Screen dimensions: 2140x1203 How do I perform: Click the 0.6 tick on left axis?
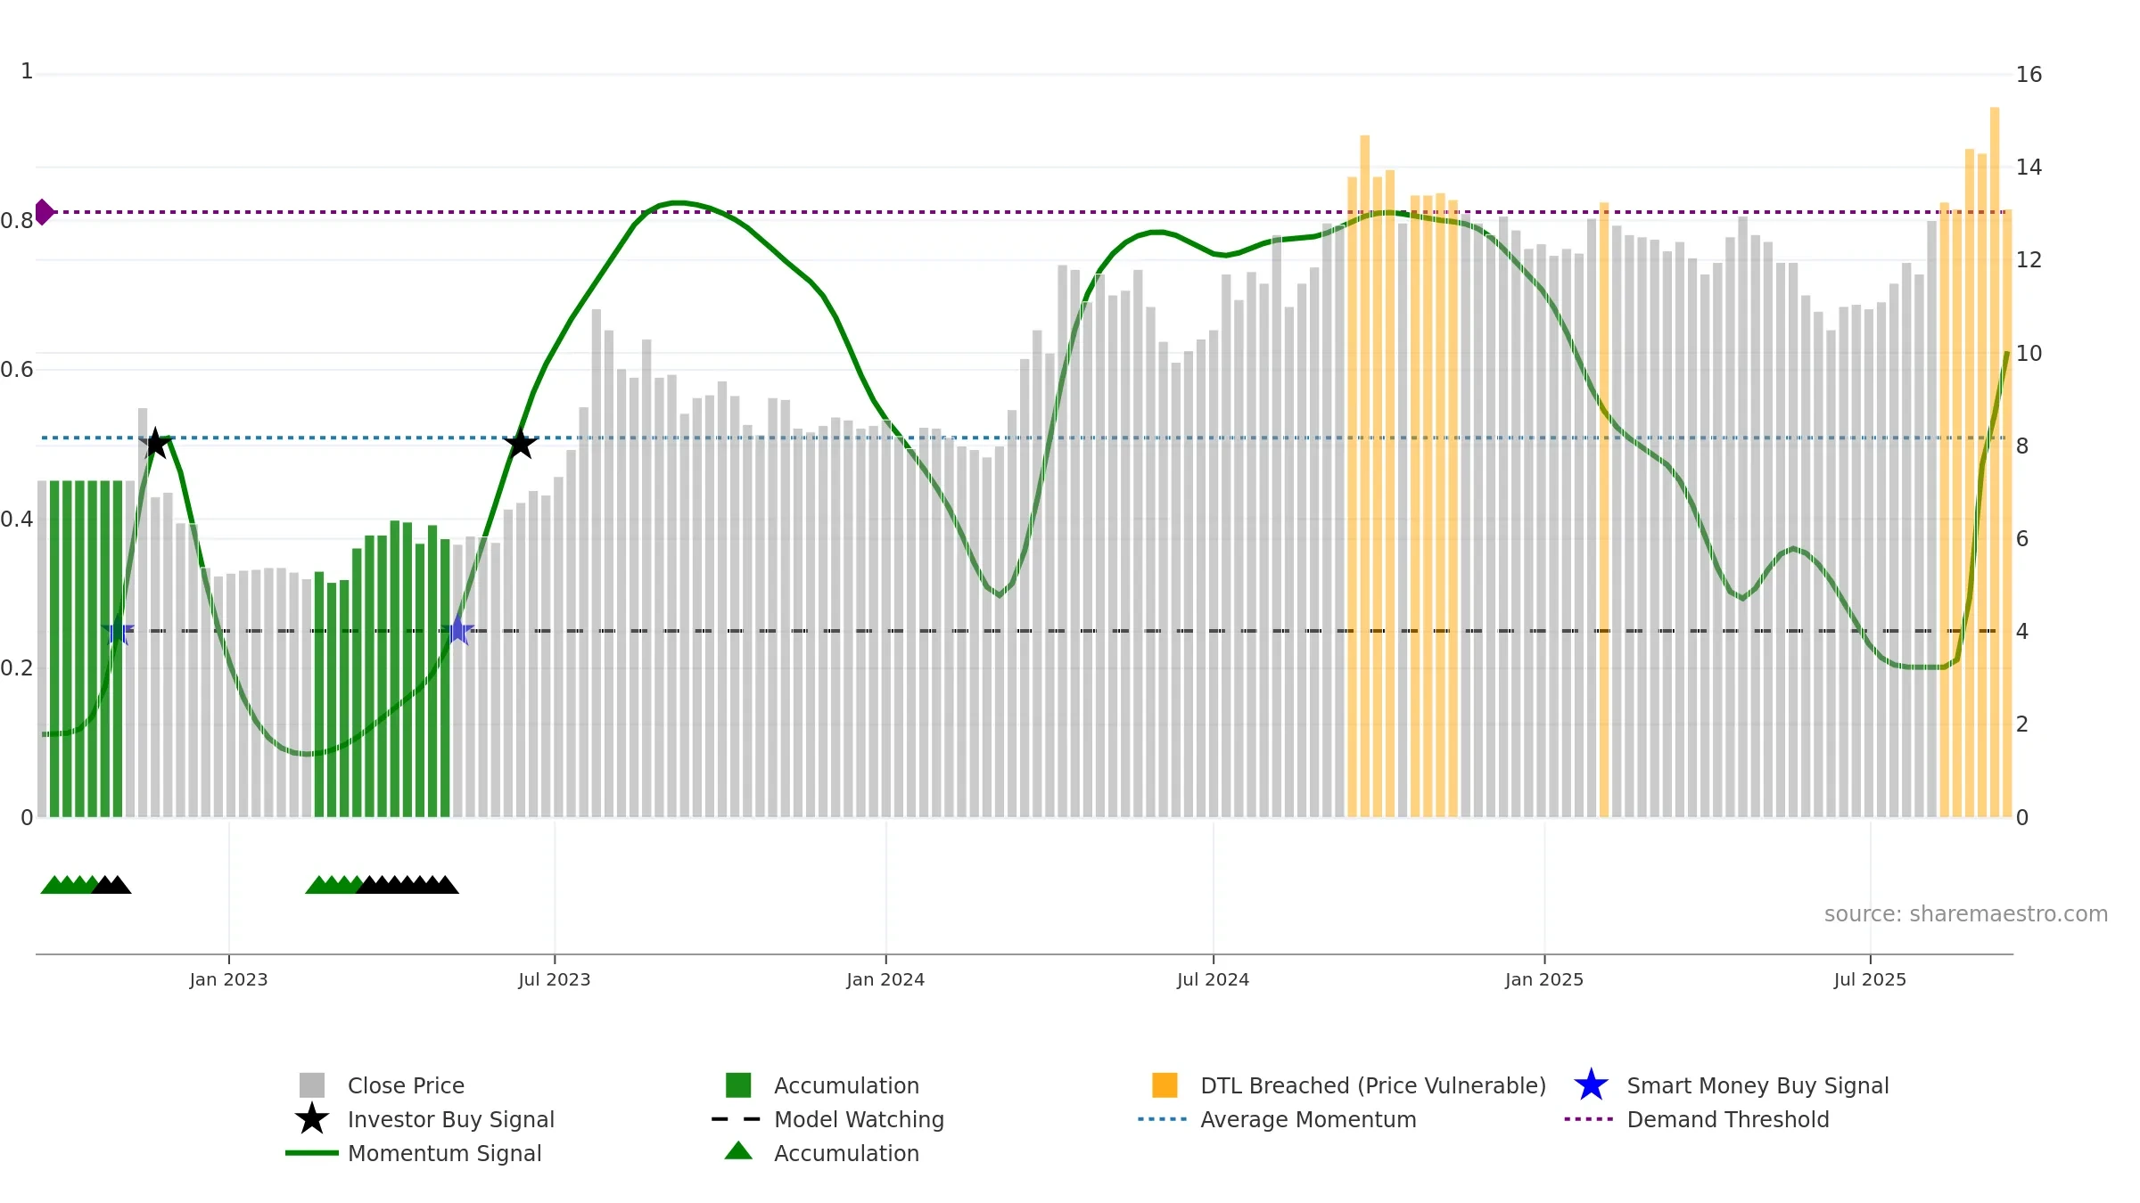17,370
